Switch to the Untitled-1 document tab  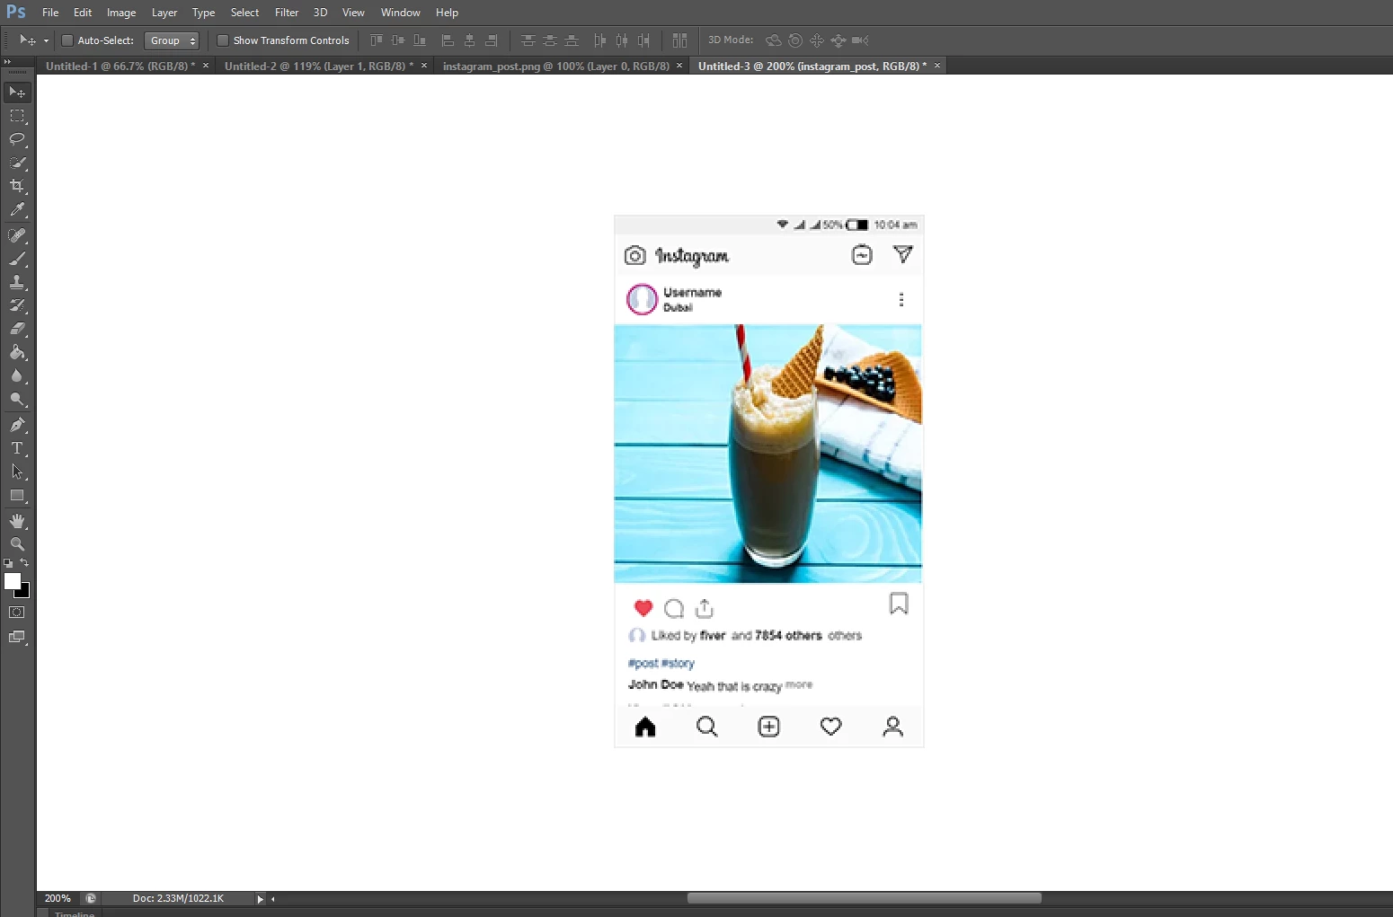tap(120, 66)
